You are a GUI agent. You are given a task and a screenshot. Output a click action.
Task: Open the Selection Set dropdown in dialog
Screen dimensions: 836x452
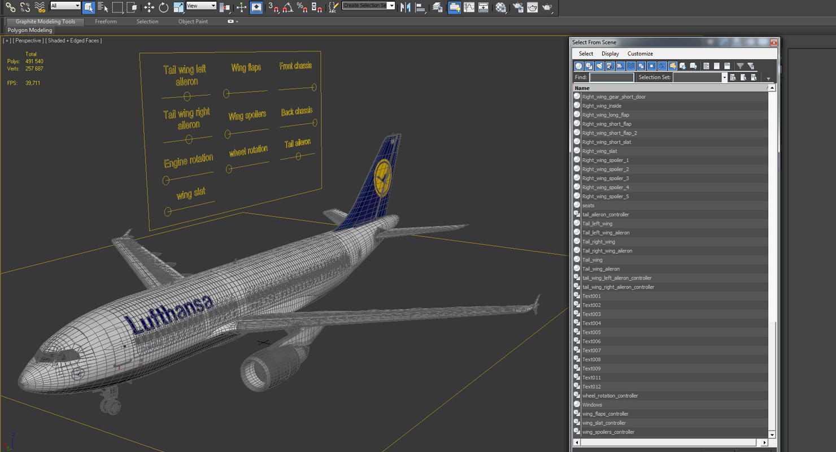pyautogui.click(x=724, y=77)
